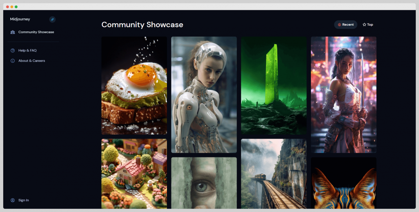Viewport: 419px width, 212px height.
Task: Click the About & Careers info icon
Action: [x=13, y=61]
